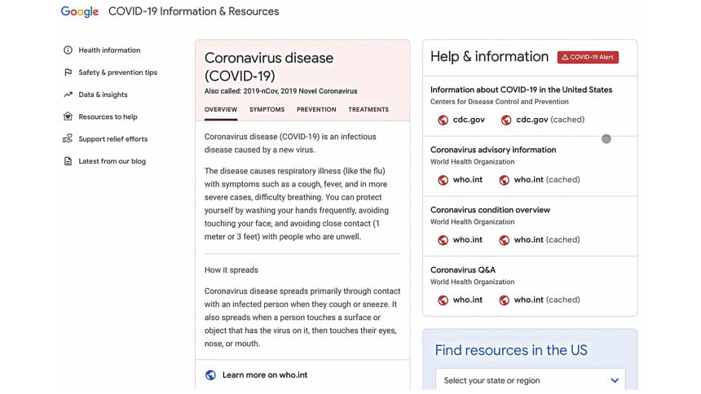Click the Learn more on who.int link

tap(265, 375)
